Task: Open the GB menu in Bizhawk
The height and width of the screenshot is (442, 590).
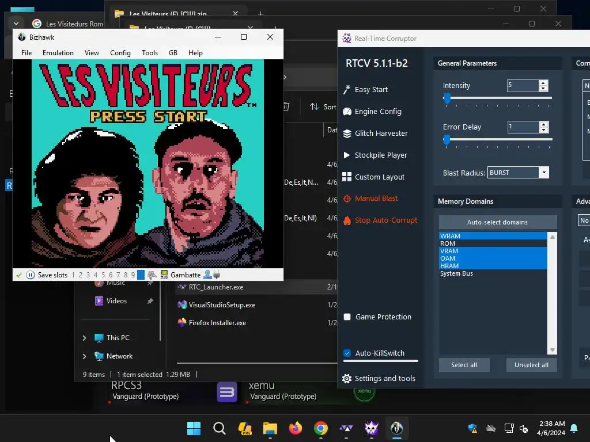Action: (x=173, y=52)
